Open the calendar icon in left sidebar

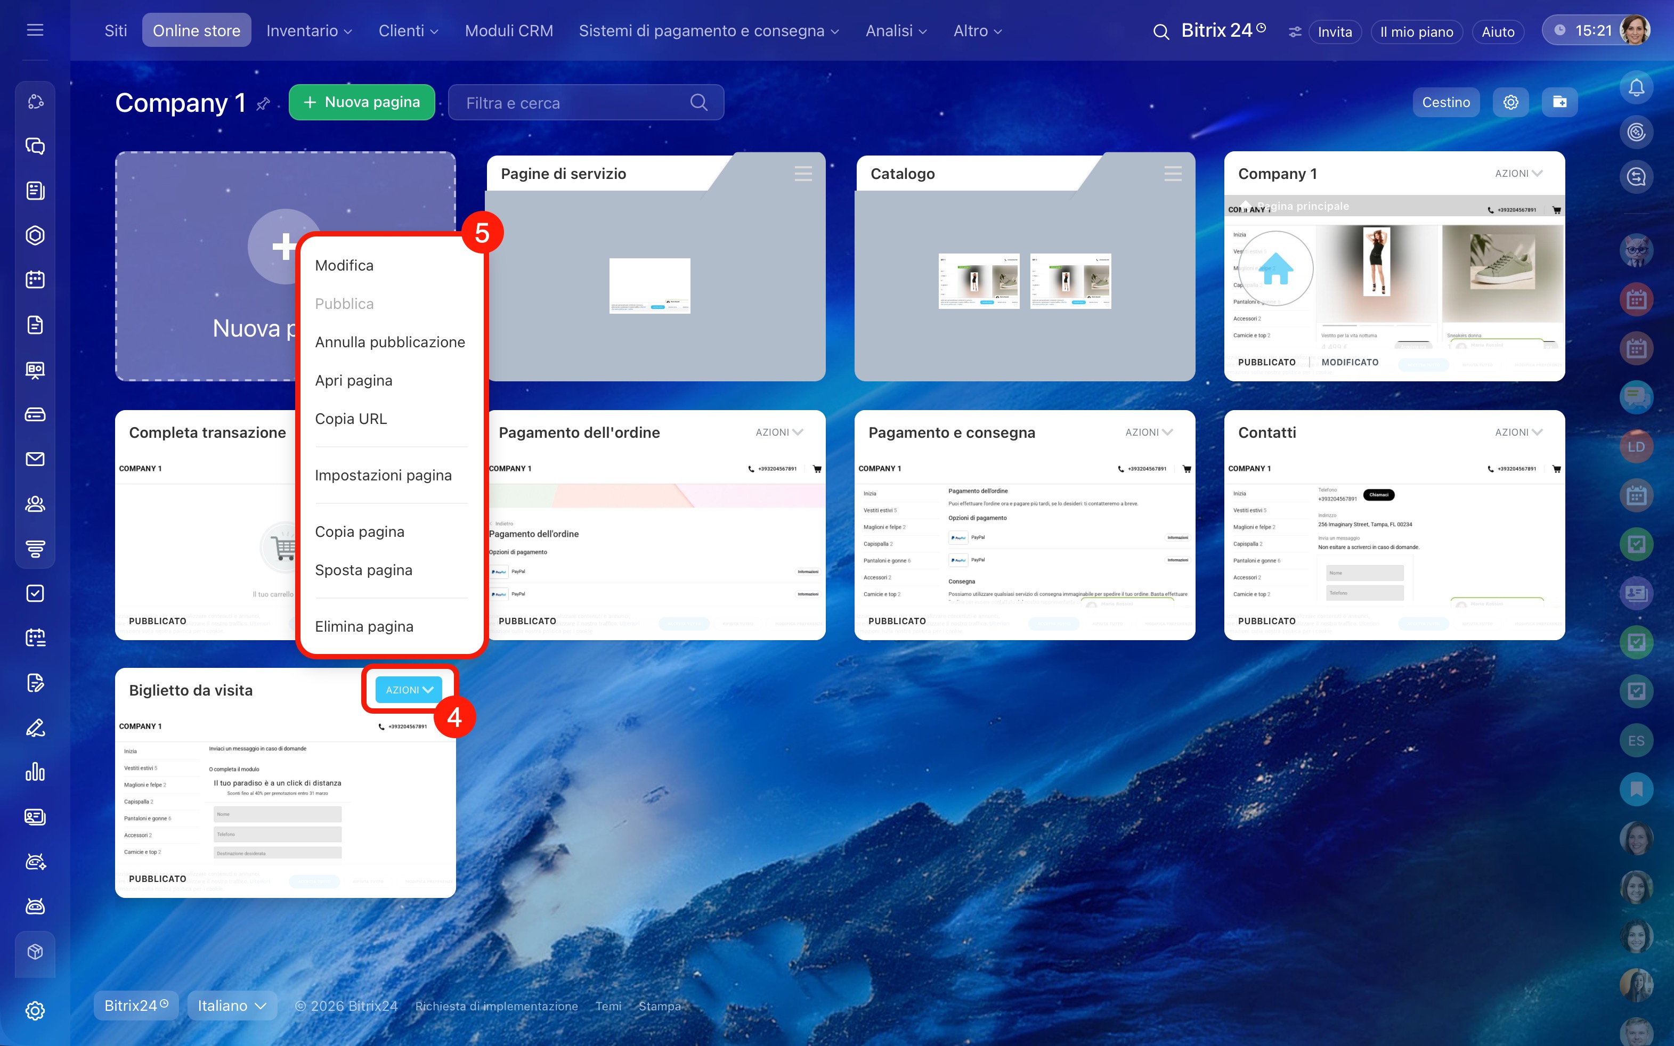pos(35,280)
